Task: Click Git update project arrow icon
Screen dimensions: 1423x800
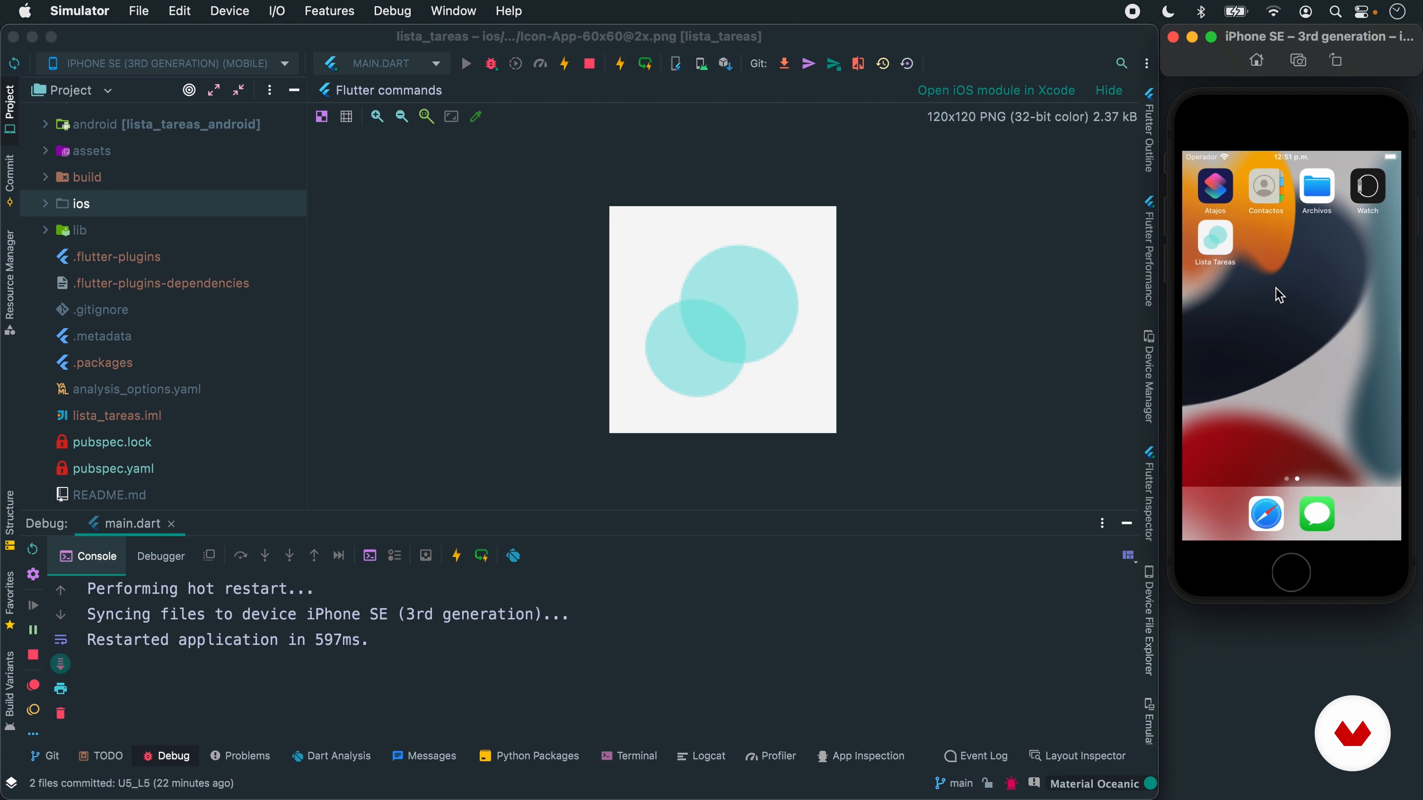Action: click(784, 63)
